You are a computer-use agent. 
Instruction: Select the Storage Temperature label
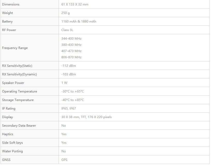[18, 100]
